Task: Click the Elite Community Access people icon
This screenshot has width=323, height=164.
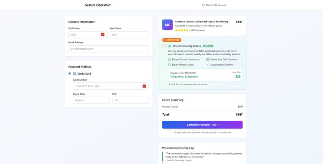Action: [x=170, y=46]
